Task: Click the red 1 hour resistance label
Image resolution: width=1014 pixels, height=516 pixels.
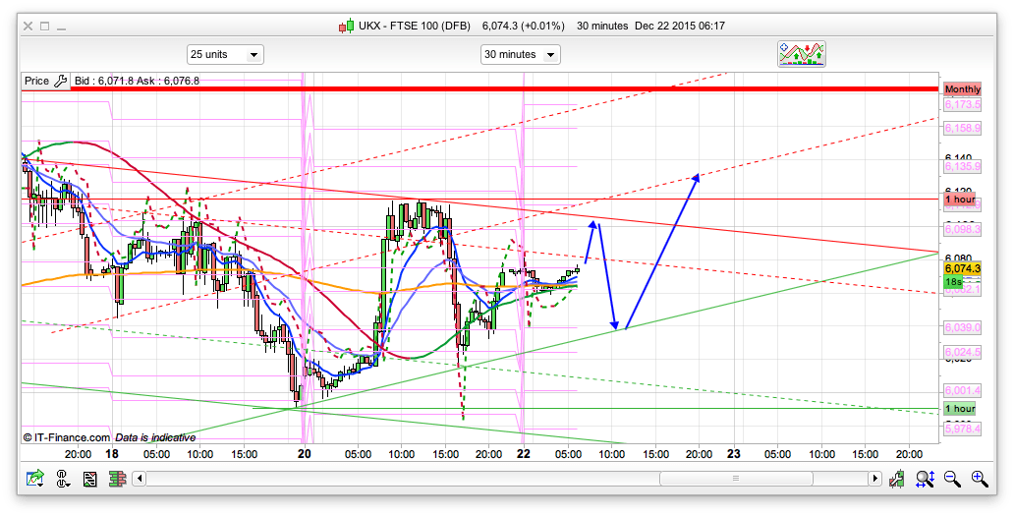Action: pos(960,200)
